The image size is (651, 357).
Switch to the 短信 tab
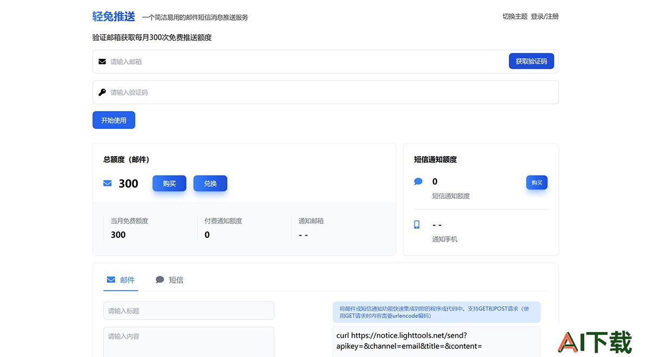coord(170,280)
